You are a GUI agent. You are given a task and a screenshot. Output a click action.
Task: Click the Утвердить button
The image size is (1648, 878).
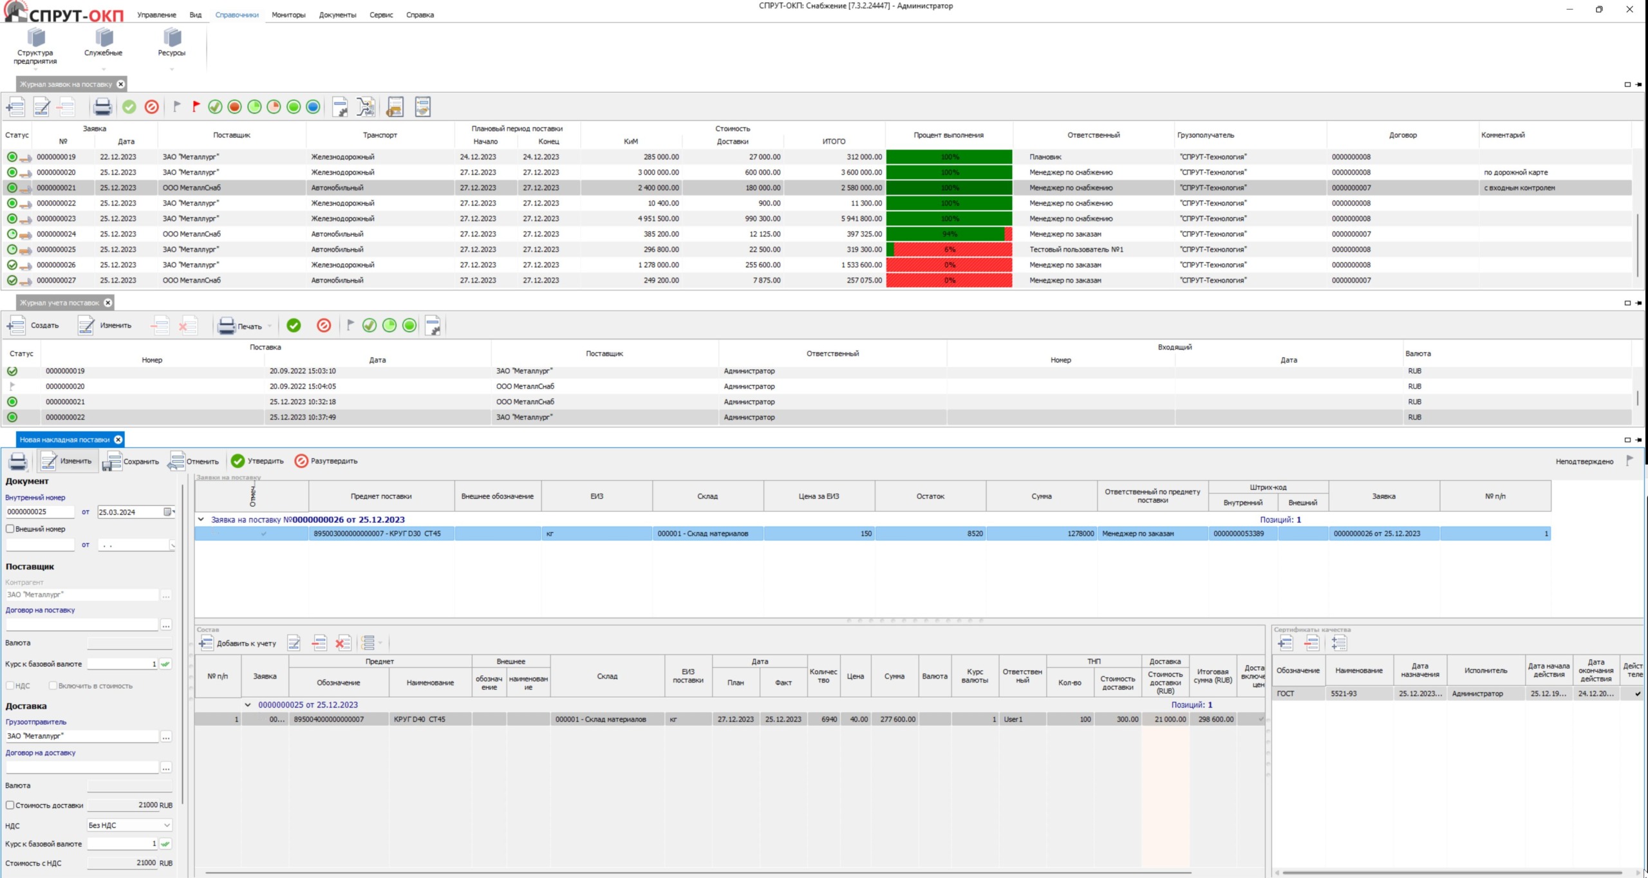coord(257,461)
